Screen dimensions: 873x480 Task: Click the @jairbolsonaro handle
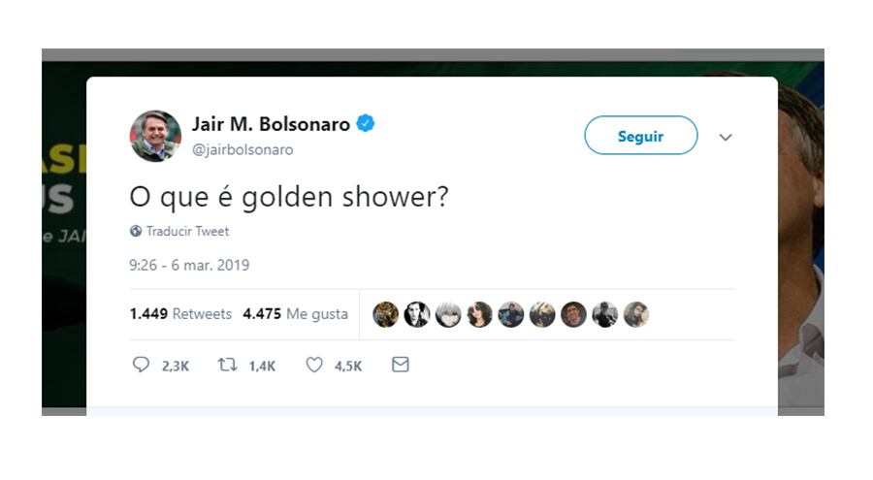tap(242, 149)
